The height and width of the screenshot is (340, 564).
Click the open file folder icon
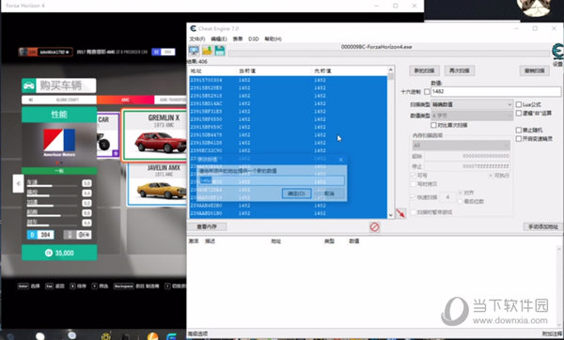click(x=207, y=51)
